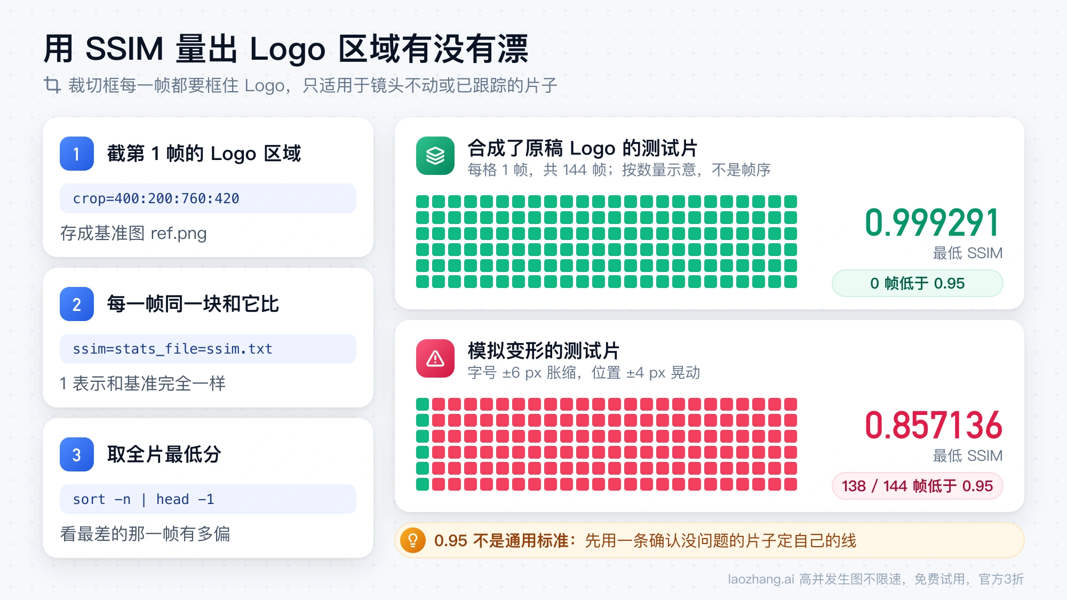Click the 0.999291 SSIM value
Screen dimensions: 1067x600
point(933,222)
